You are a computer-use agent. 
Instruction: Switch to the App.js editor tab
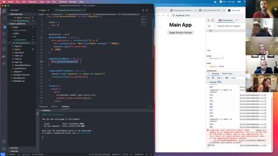click(x=43, y=10)
